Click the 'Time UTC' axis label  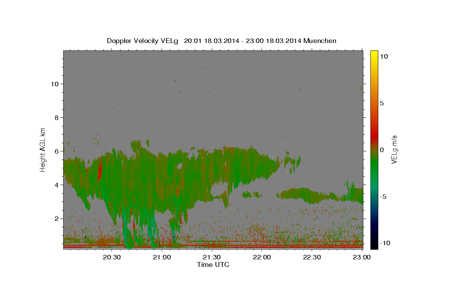(213, 265)
